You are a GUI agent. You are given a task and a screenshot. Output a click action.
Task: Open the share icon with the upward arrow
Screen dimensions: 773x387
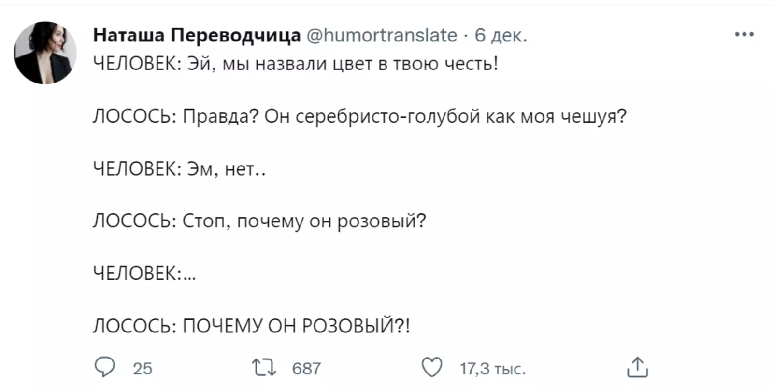(637, 368)
